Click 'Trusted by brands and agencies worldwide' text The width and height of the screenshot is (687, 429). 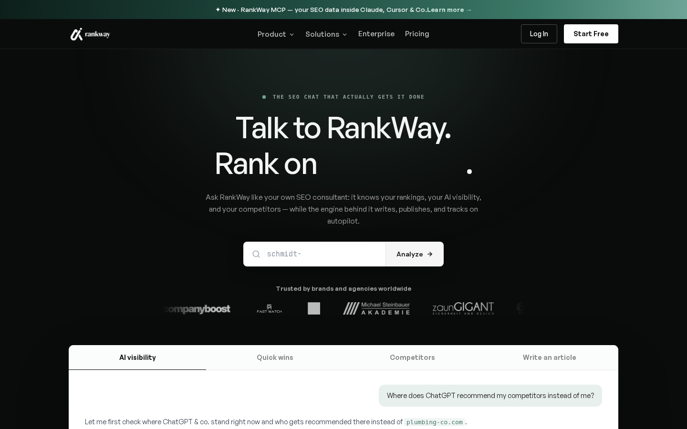pos(343,288)
